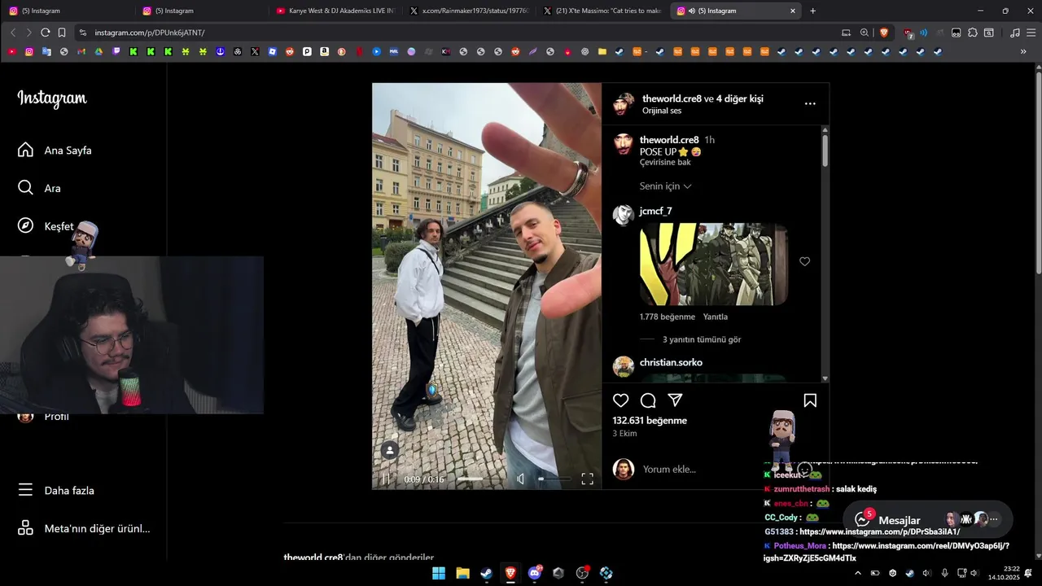Switch to the Kanye West & DJ Akademiks tab
This screenshot has height=586, width=1042.
pos(335,11)
